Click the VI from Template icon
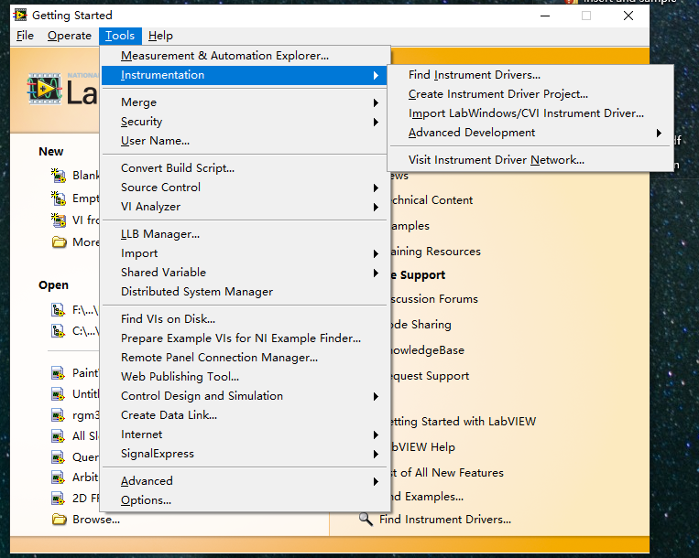The image size is (699, 558). (59, 220)
